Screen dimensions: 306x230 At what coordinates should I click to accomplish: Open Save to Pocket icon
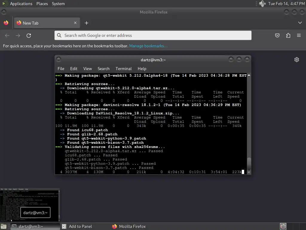click(x=277, y=35)
